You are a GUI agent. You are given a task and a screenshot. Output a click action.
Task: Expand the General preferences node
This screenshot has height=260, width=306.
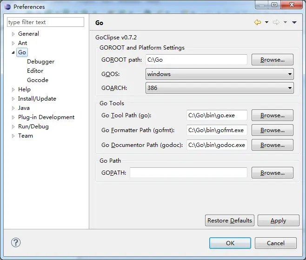coord(13,34)
